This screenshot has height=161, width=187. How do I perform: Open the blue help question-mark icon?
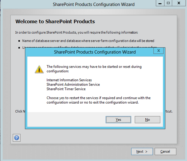click(16, 138)
